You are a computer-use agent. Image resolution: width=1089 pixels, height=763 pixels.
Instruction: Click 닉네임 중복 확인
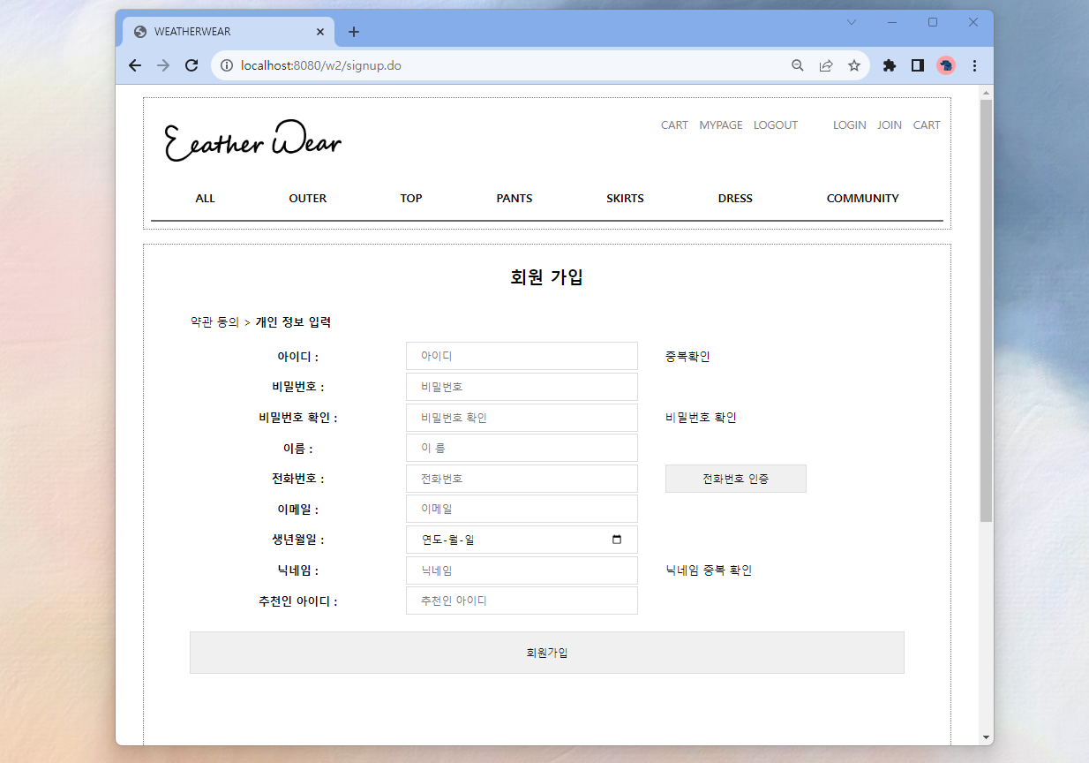point(709,570)
